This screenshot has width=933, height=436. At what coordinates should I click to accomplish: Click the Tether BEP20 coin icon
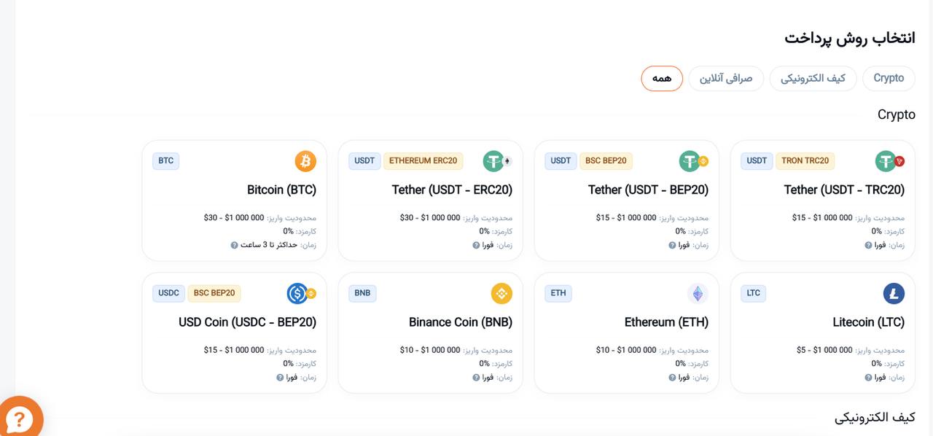(x=690, y=161)
